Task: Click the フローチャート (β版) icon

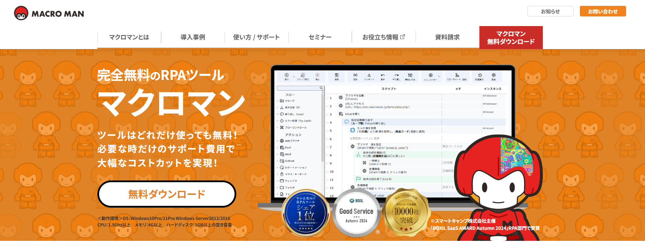Action: [457, 75]
